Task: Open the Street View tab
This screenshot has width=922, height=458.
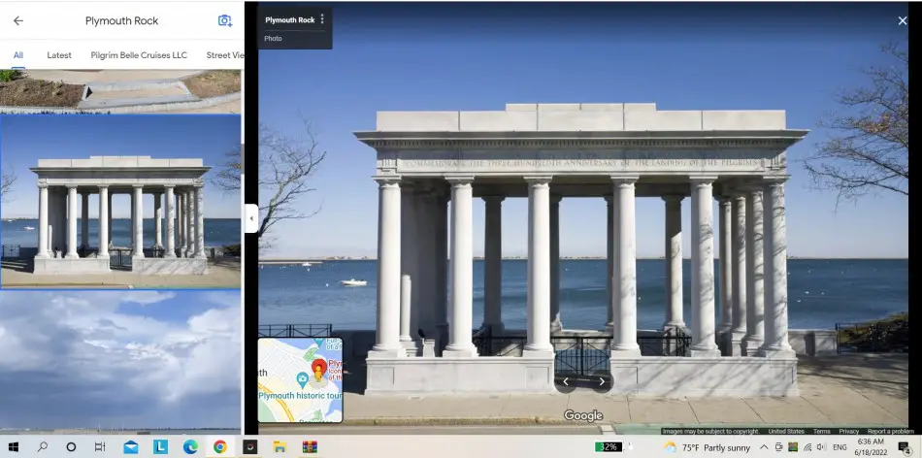Action: (224, 55)
